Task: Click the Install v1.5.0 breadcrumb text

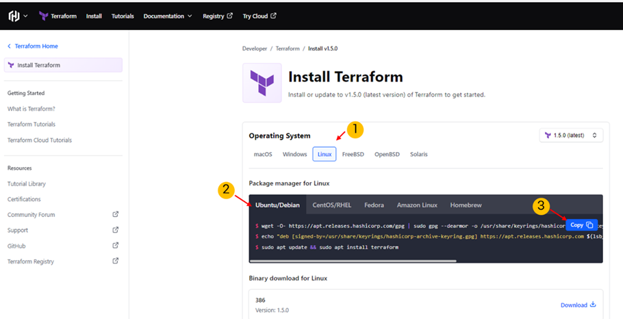Action: pyautogui.click(x=322, y=49)
